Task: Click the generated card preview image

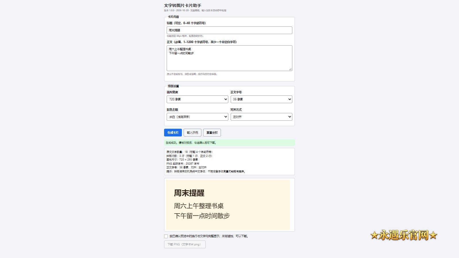Action: [228, 205]
